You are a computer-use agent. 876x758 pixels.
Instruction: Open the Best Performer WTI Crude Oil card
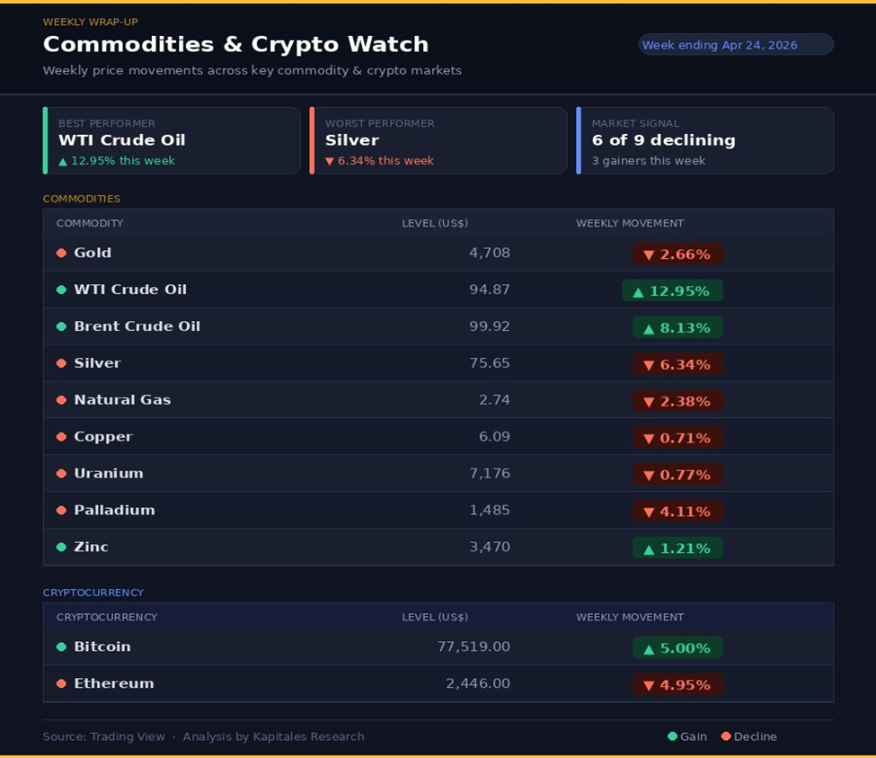(x=172, y=140)
